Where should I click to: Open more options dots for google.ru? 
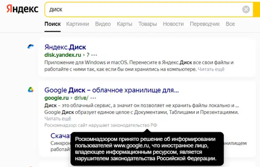[93, 98]
